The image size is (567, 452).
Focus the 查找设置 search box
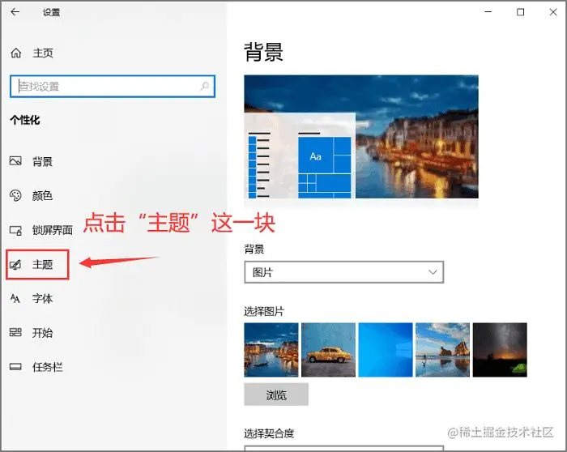coord(113,86)
